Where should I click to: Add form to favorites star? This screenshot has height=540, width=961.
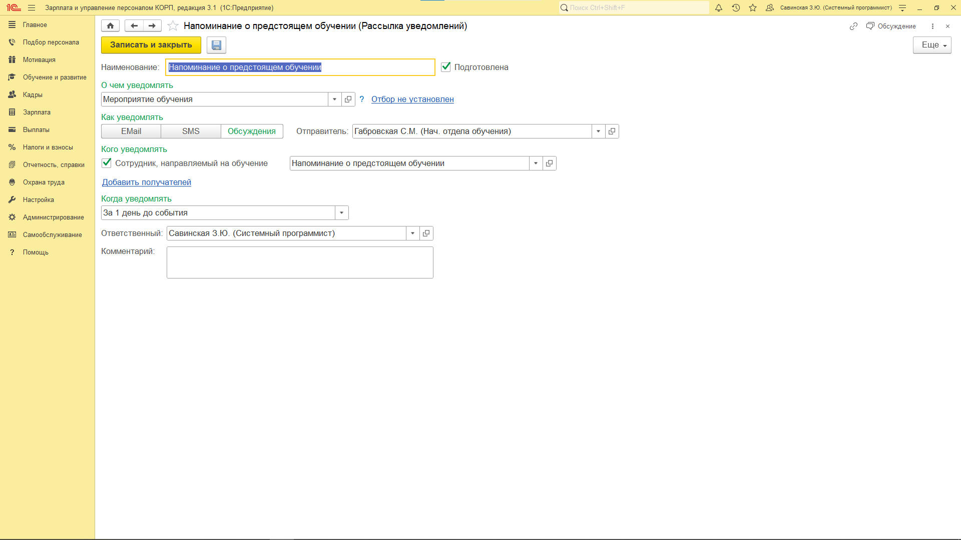(x=173, y=26)
